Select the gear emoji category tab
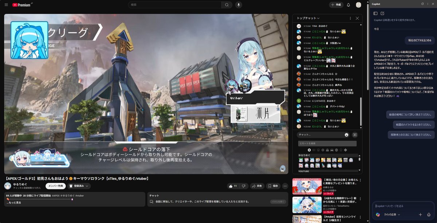 [323, 150]
